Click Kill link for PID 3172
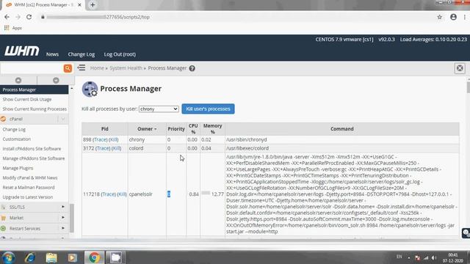 pyautogui.click(x=116, y=148)
